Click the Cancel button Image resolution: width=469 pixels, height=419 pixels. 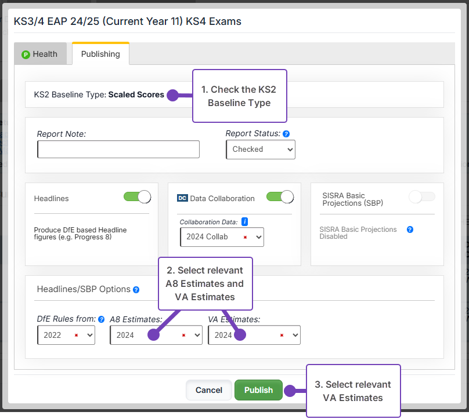coord(208,390)
